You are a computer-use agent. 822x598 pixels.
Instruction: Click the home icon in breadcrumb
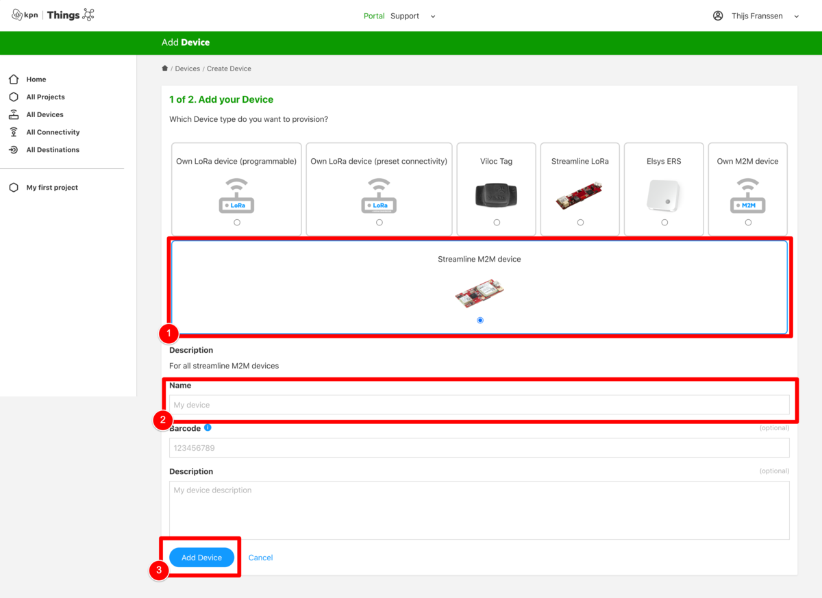click(x=164, y=68)
